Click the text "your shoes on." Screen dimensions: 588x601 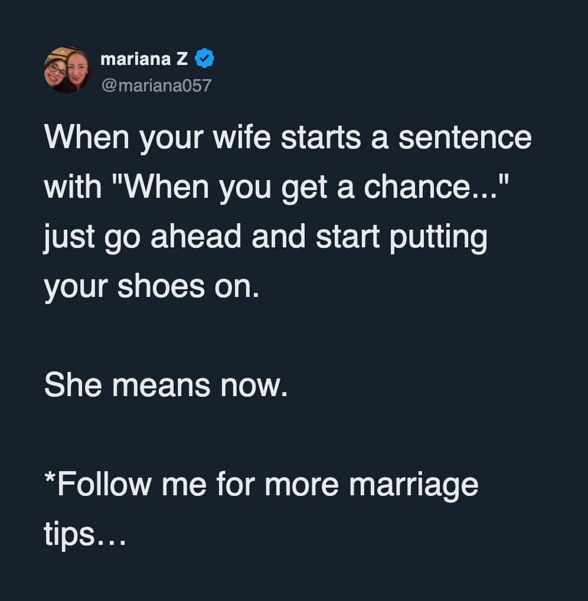pos(152,287)
